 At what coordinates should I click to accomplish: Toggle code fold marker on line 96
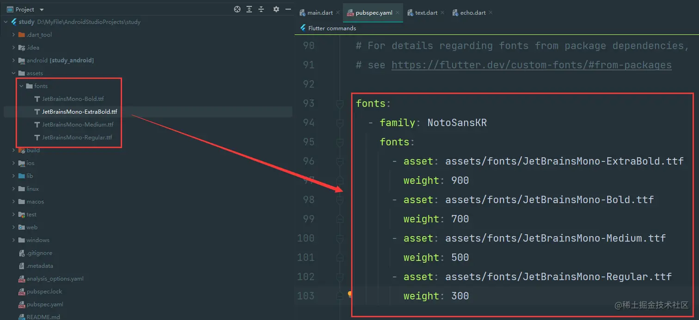click(340, 162)
